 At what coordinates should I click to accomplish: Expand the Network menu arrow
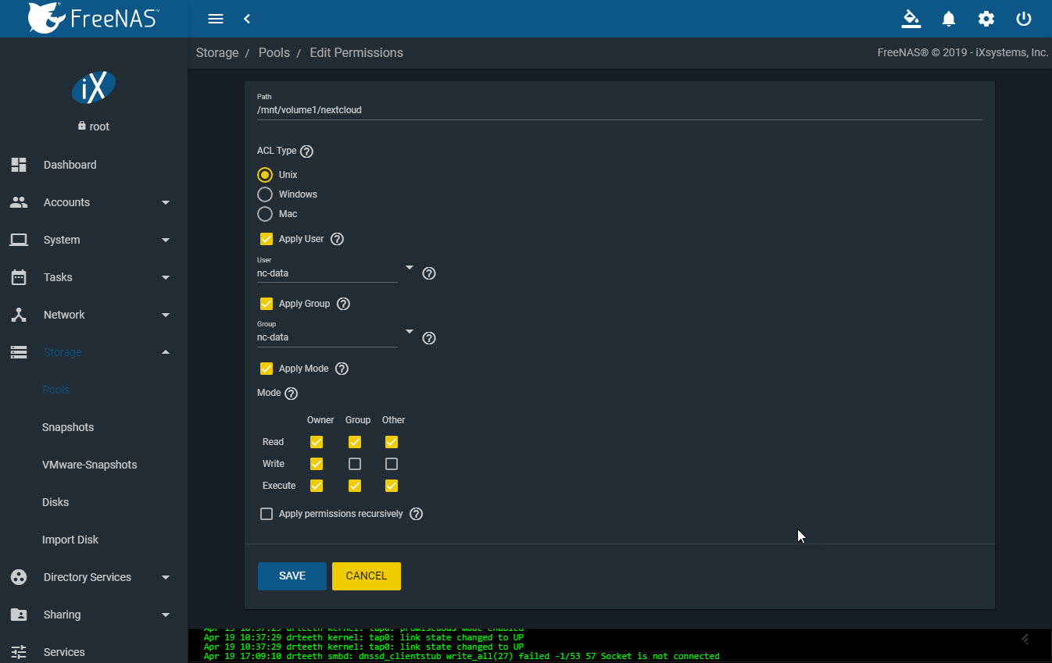click(166, 315)
